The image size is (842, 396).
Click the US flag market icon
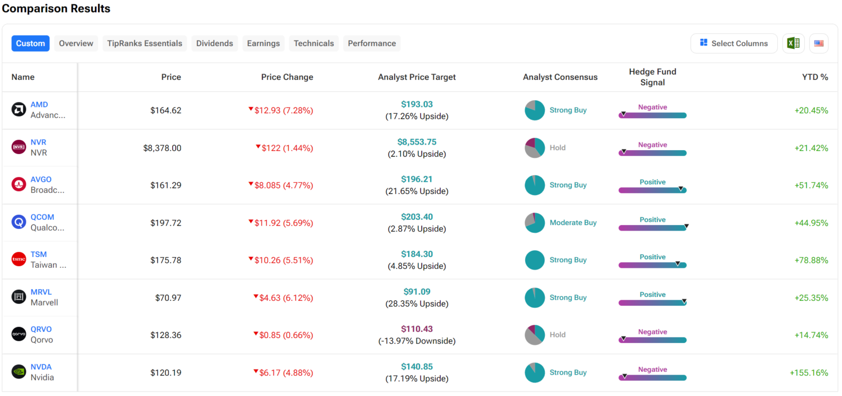(x=818, y=43)
